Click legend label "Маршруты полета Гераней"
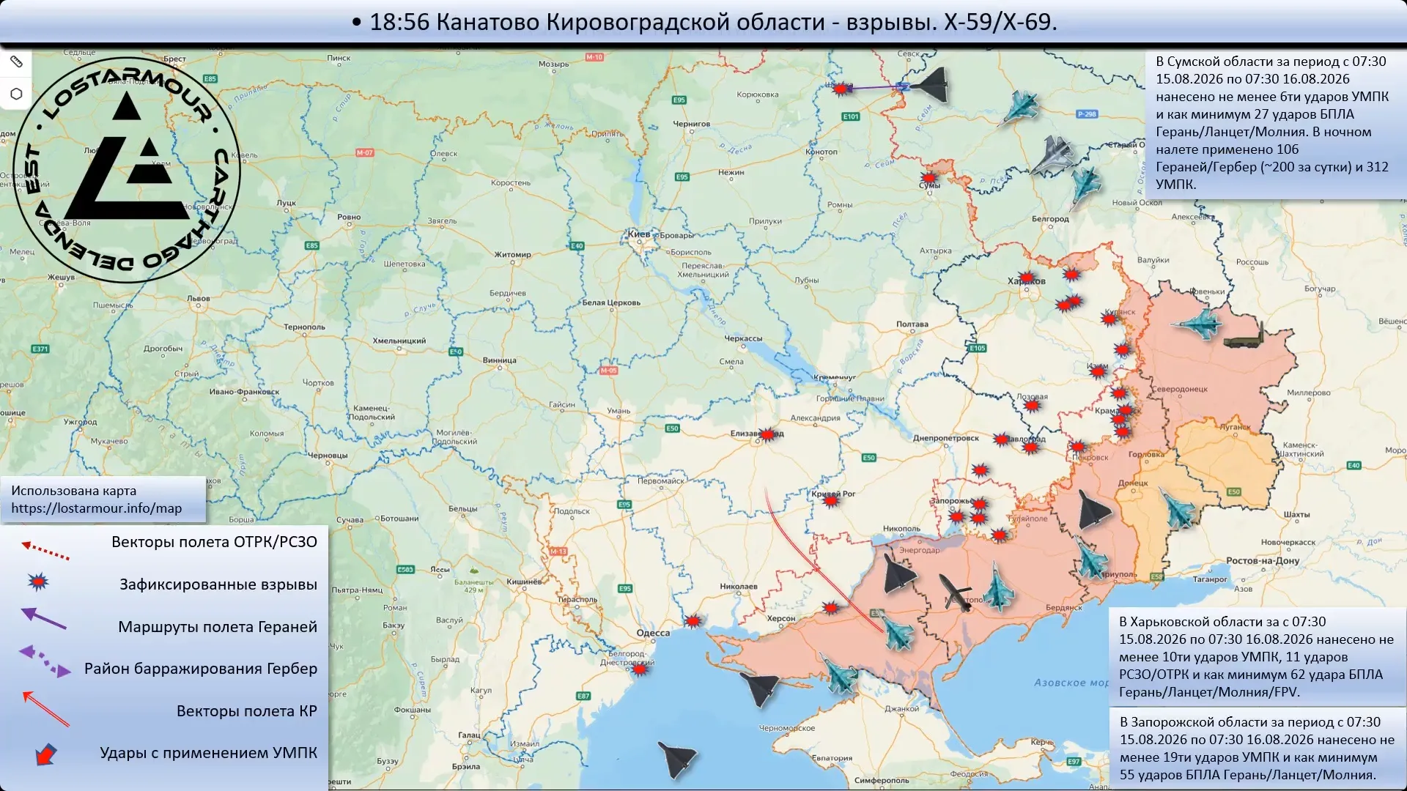This screenshot has width=1407, height=791. click(218, 627)
